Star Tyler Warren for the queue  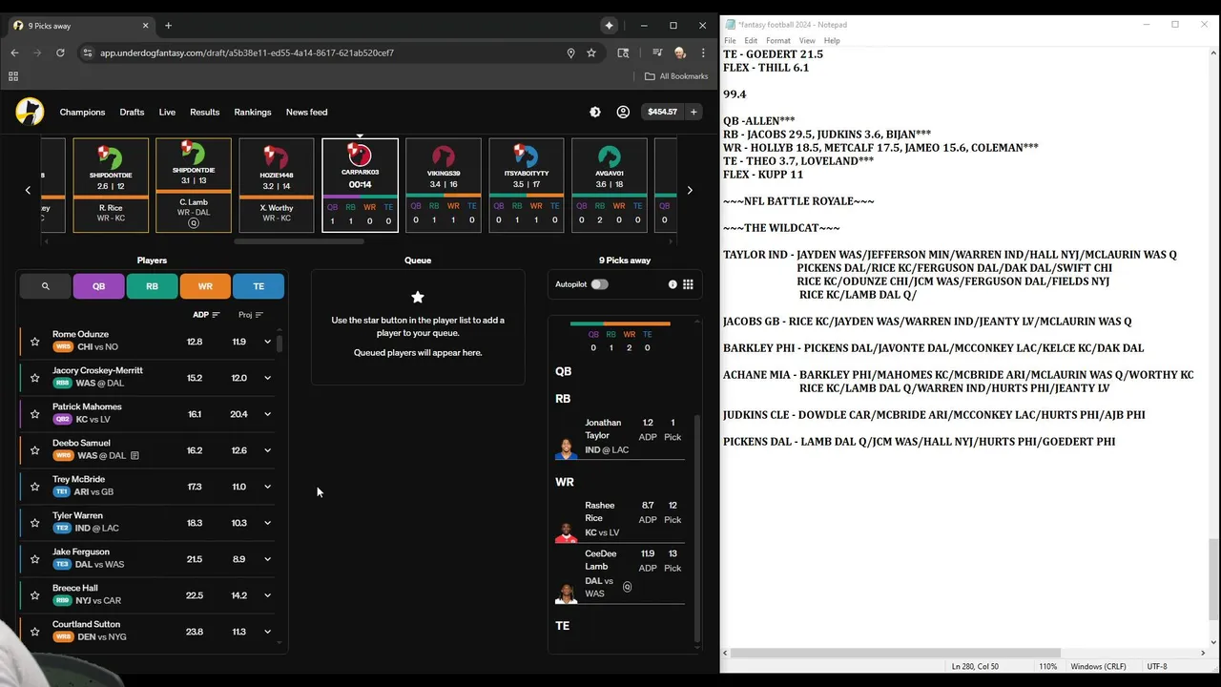pos(35,523)
